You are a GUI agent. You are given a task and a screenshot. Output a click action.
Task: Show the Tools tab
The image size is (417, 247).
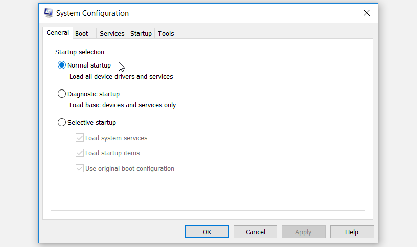point(166,34)
